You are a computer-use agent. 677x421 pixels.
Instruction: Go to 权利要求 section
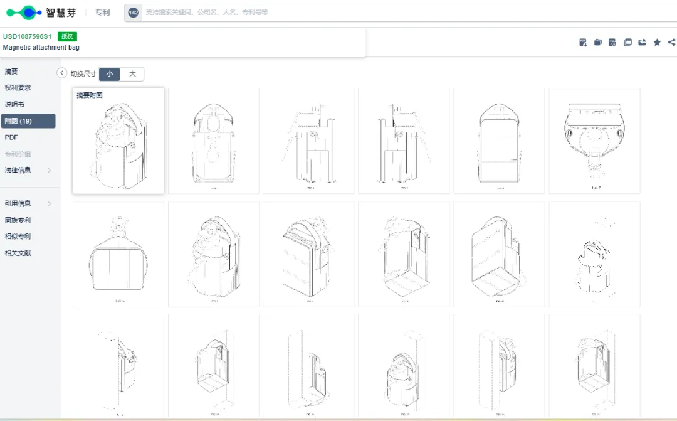pos(18,88)
